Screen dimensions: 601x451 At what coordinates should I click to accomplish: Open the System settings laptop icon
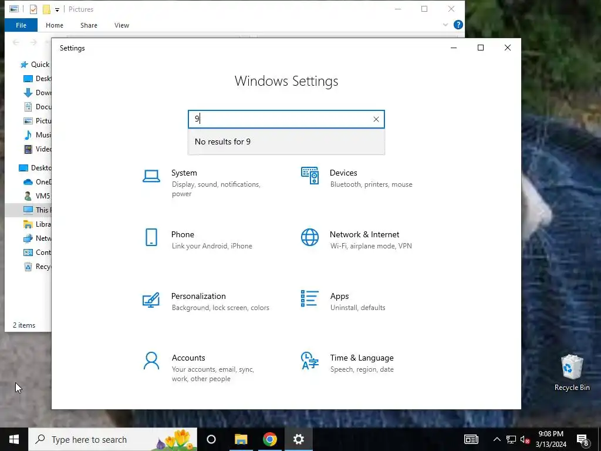(x=151, y=176)
